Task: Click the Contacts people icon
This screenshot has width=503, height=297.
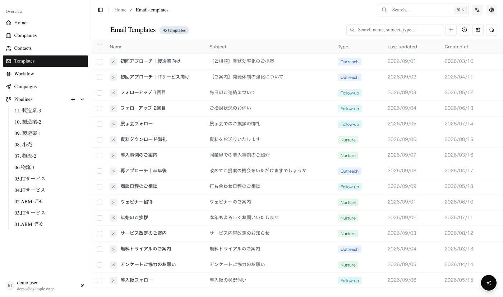Action: [x=9, y=48]
